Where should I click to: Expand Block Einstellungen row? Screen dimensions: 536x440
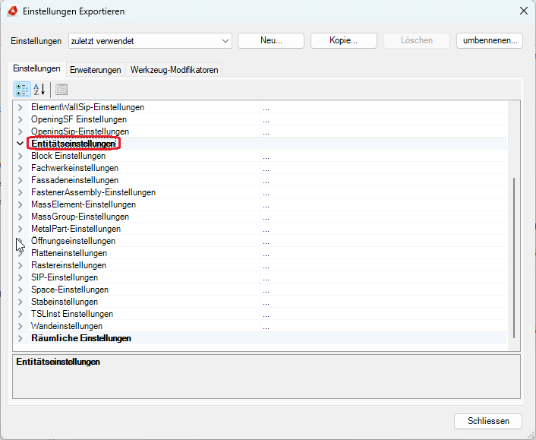20,156
